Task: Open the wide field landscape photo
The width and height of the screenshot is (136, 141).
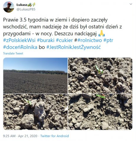Action: coord(35,75)
